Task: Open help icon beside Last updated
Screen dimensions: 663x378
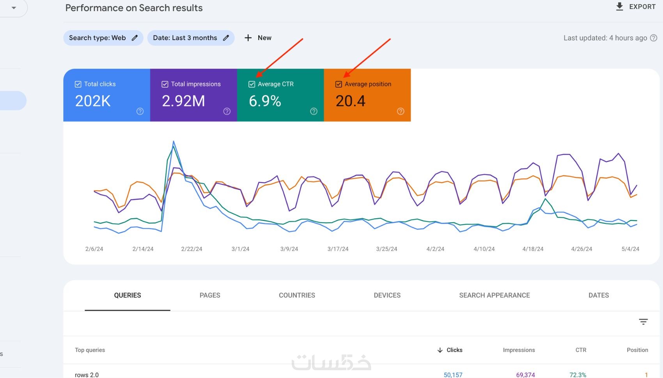Action: tap(654, 38)
